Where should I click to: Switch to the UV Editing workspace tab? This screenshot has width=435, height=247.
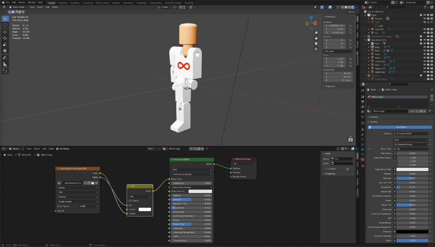coord(87,3)
